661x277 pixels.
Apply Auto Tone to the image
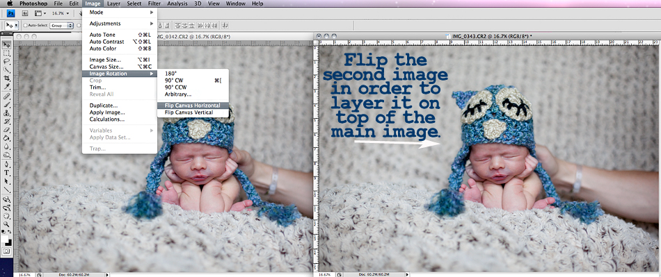click(120, 35)
